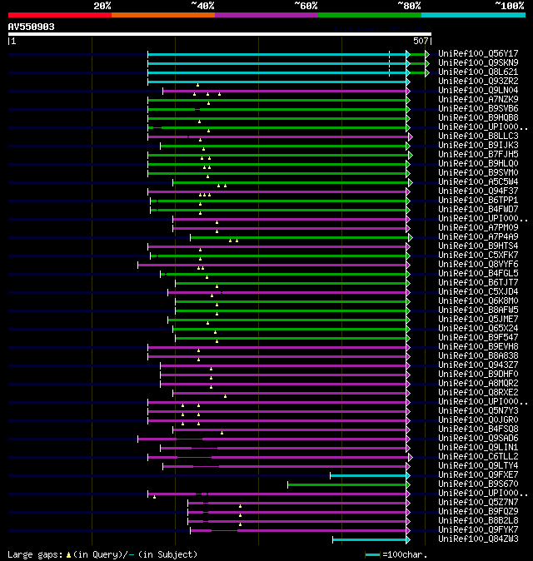
Task: Click the UniRef100_Q9LN04 label
Action: pyautogui.click(x=478, y=90)
